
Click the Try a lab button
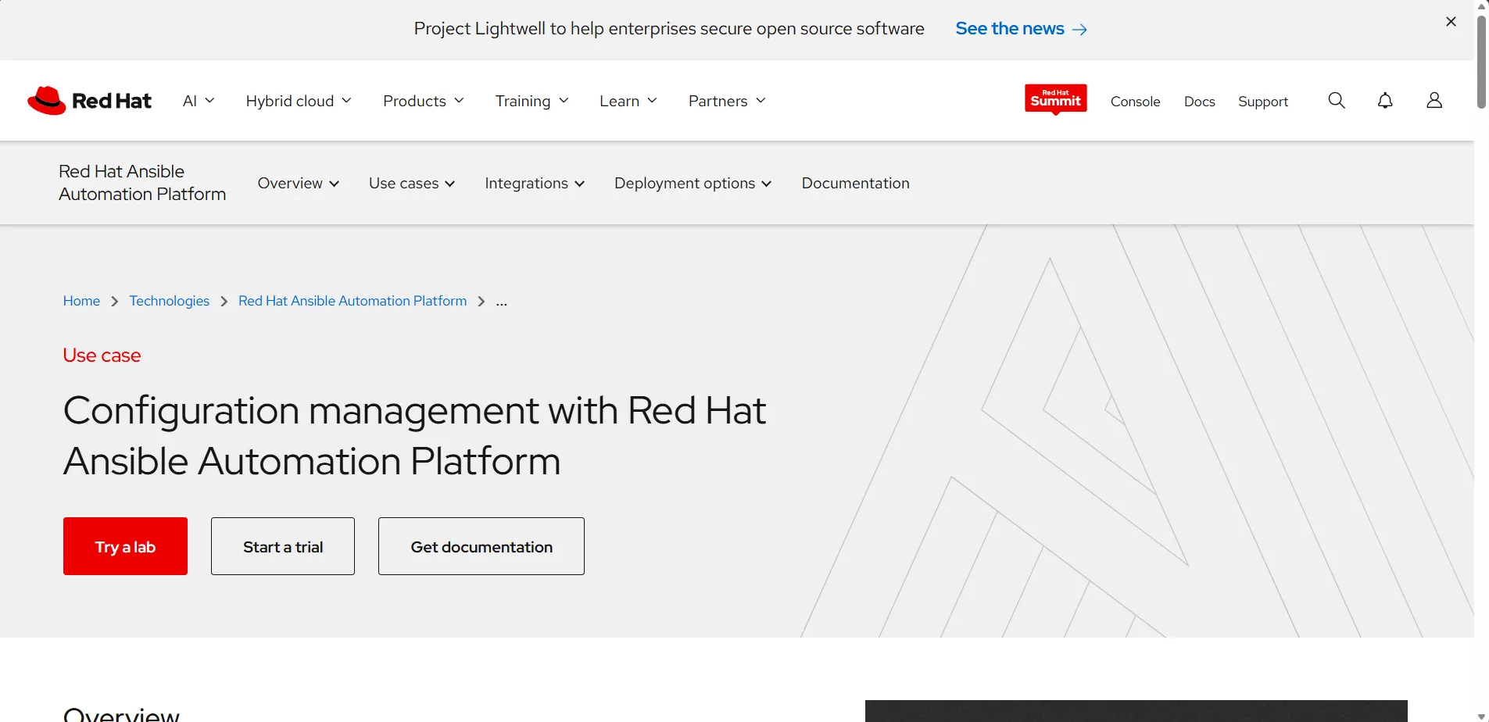click(125, 546)
